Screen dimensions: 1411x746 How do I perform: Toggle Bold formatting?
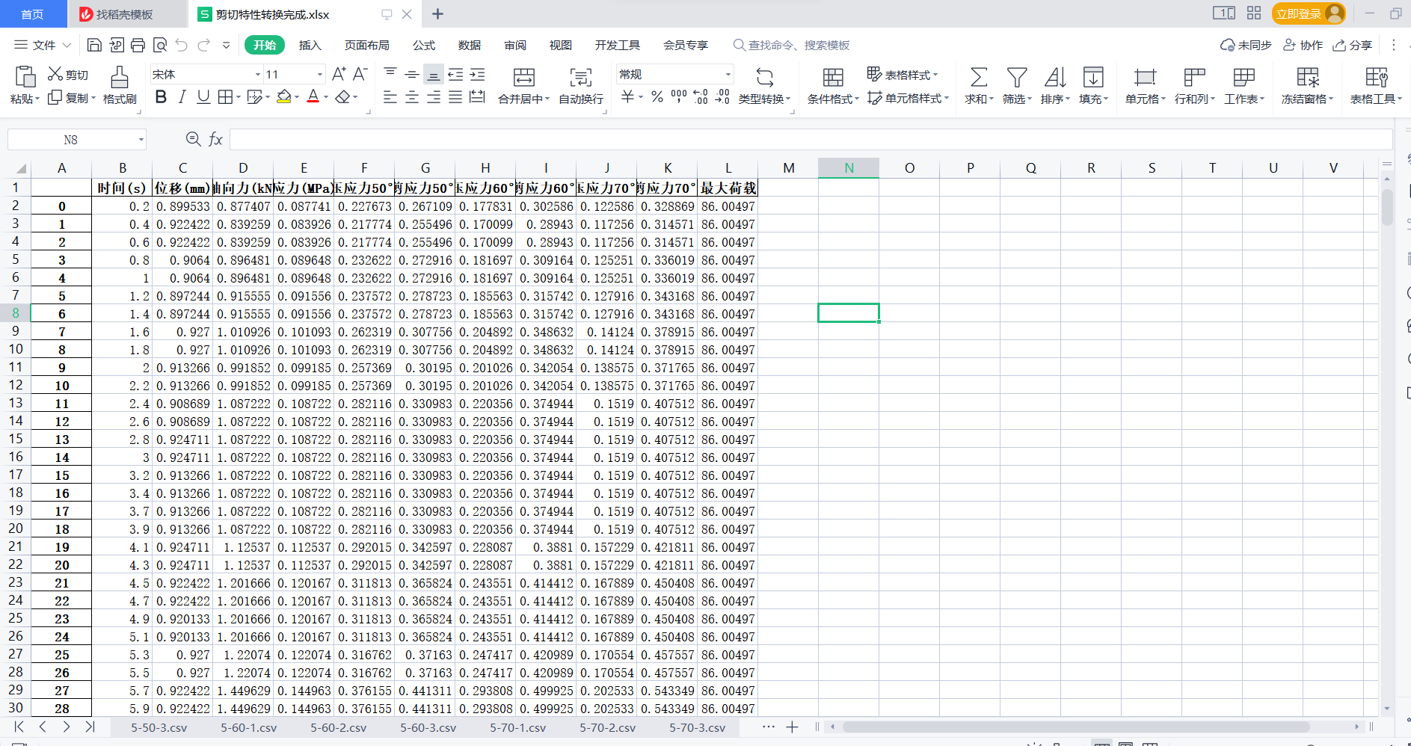(x=161, y=97)
